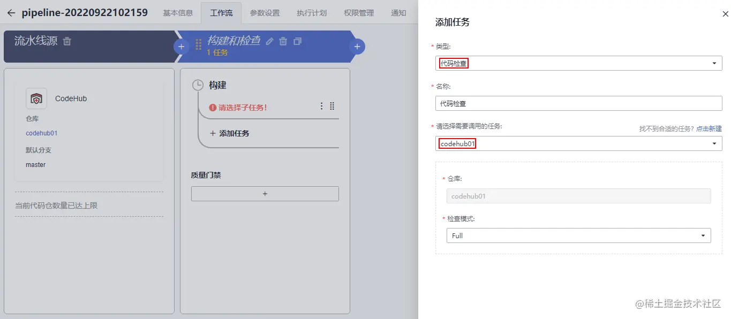Click the 1 任务 count label
This screenshot has height=319, width=731.
(x=217, y=52)
